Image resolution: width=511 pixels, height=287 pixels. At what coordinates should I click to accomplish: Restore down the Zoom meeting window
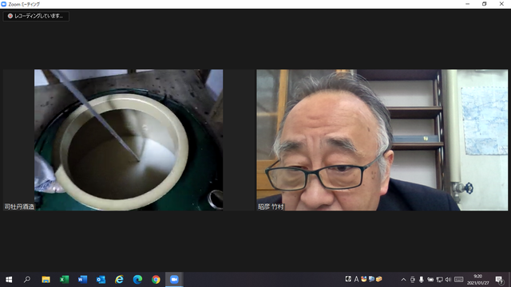tap(485, 4)
